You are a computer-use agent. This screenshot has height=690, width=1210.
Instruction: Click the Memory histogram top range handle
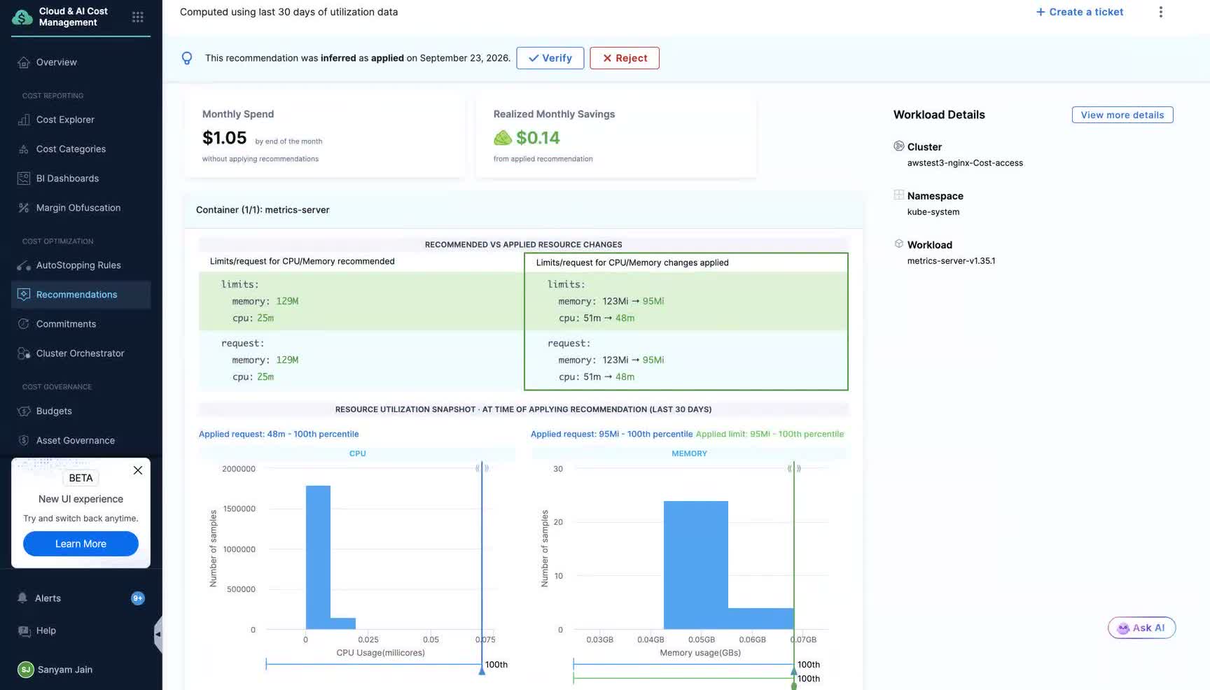(x=794, y=468)
